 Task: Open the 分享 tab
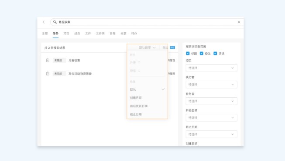123,34
